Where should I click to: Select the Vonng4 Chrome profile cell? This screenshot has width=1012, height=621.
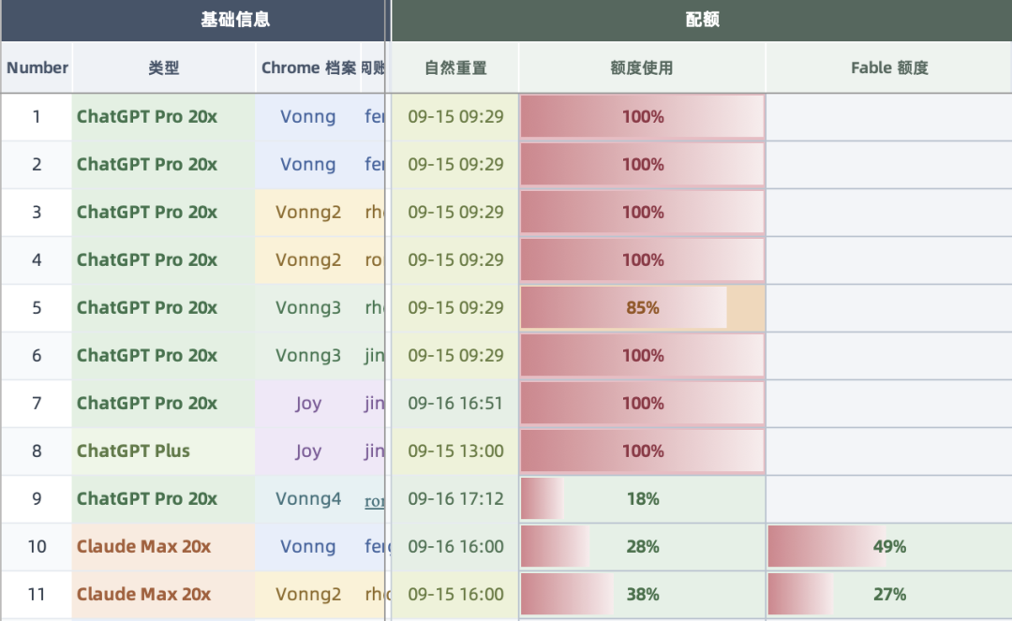coord(308,498)
